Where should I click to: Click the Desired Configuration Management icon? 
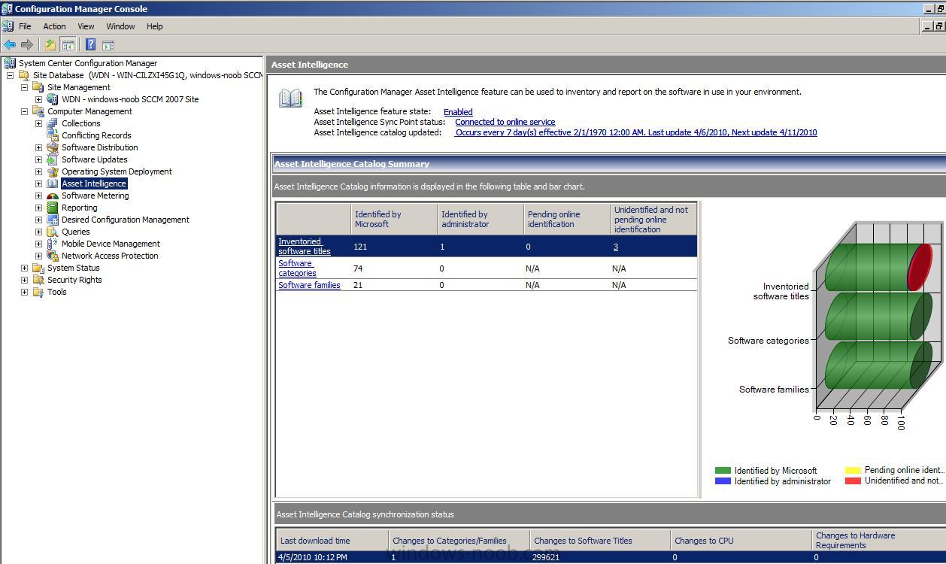coord(53,220)
